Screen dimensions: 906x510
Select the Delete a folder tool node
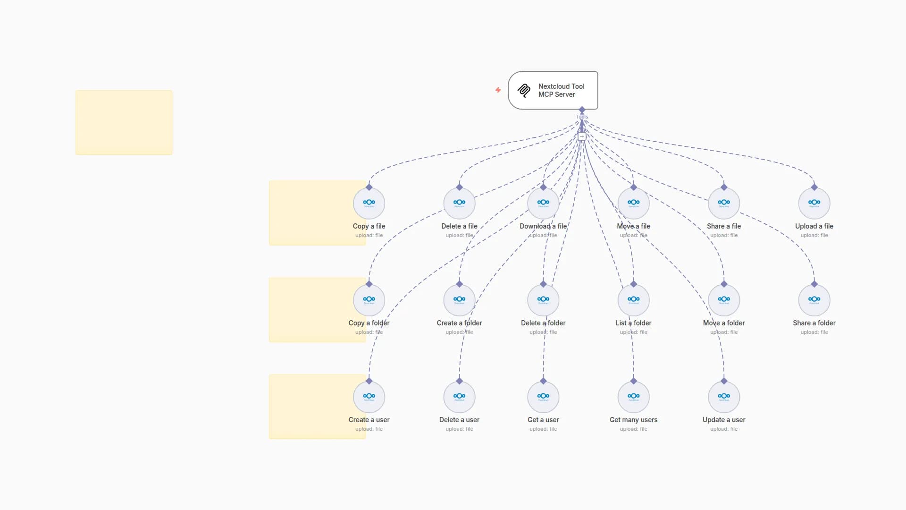click(543, 300)
